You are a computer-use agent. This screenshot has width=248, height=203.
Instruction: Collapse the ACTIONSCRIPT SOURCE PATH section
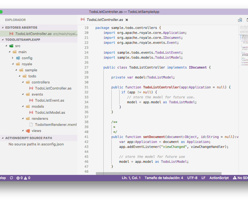28,138
